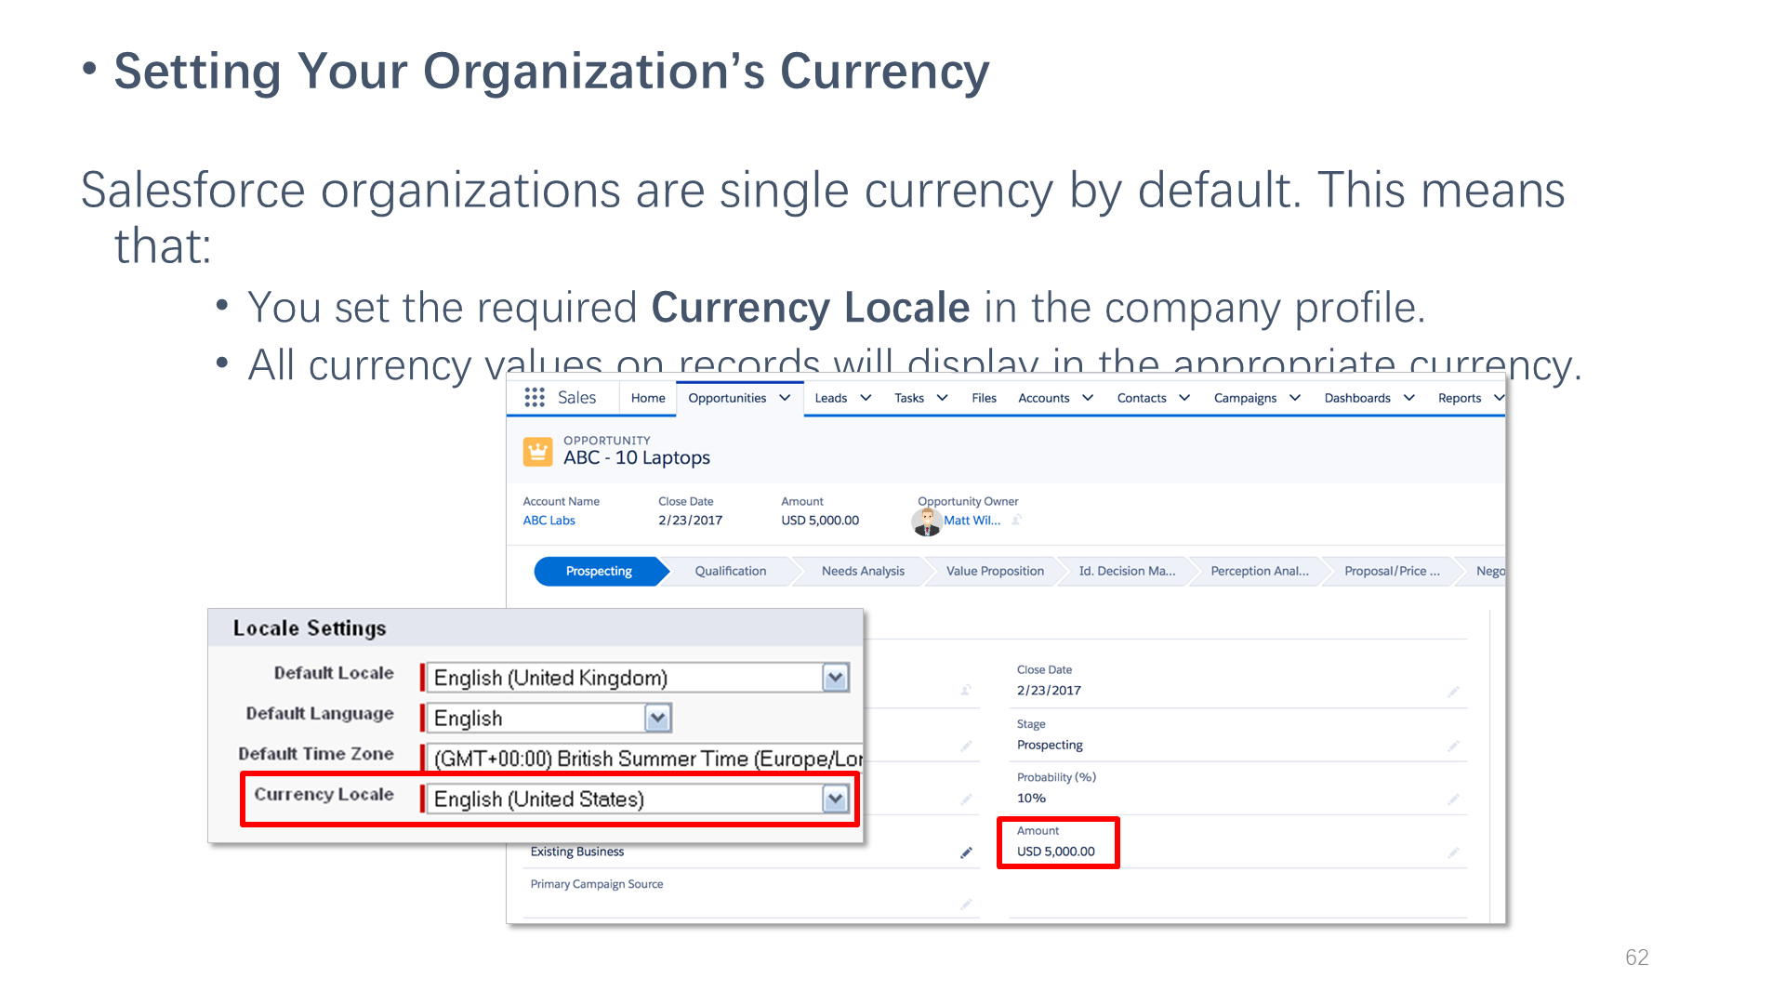Open Default Time Zone combo box

(x=644, y=759)
